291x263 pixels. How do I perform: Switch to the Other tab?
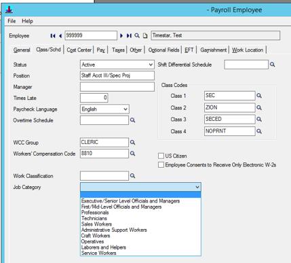click(x=136, y=50)
